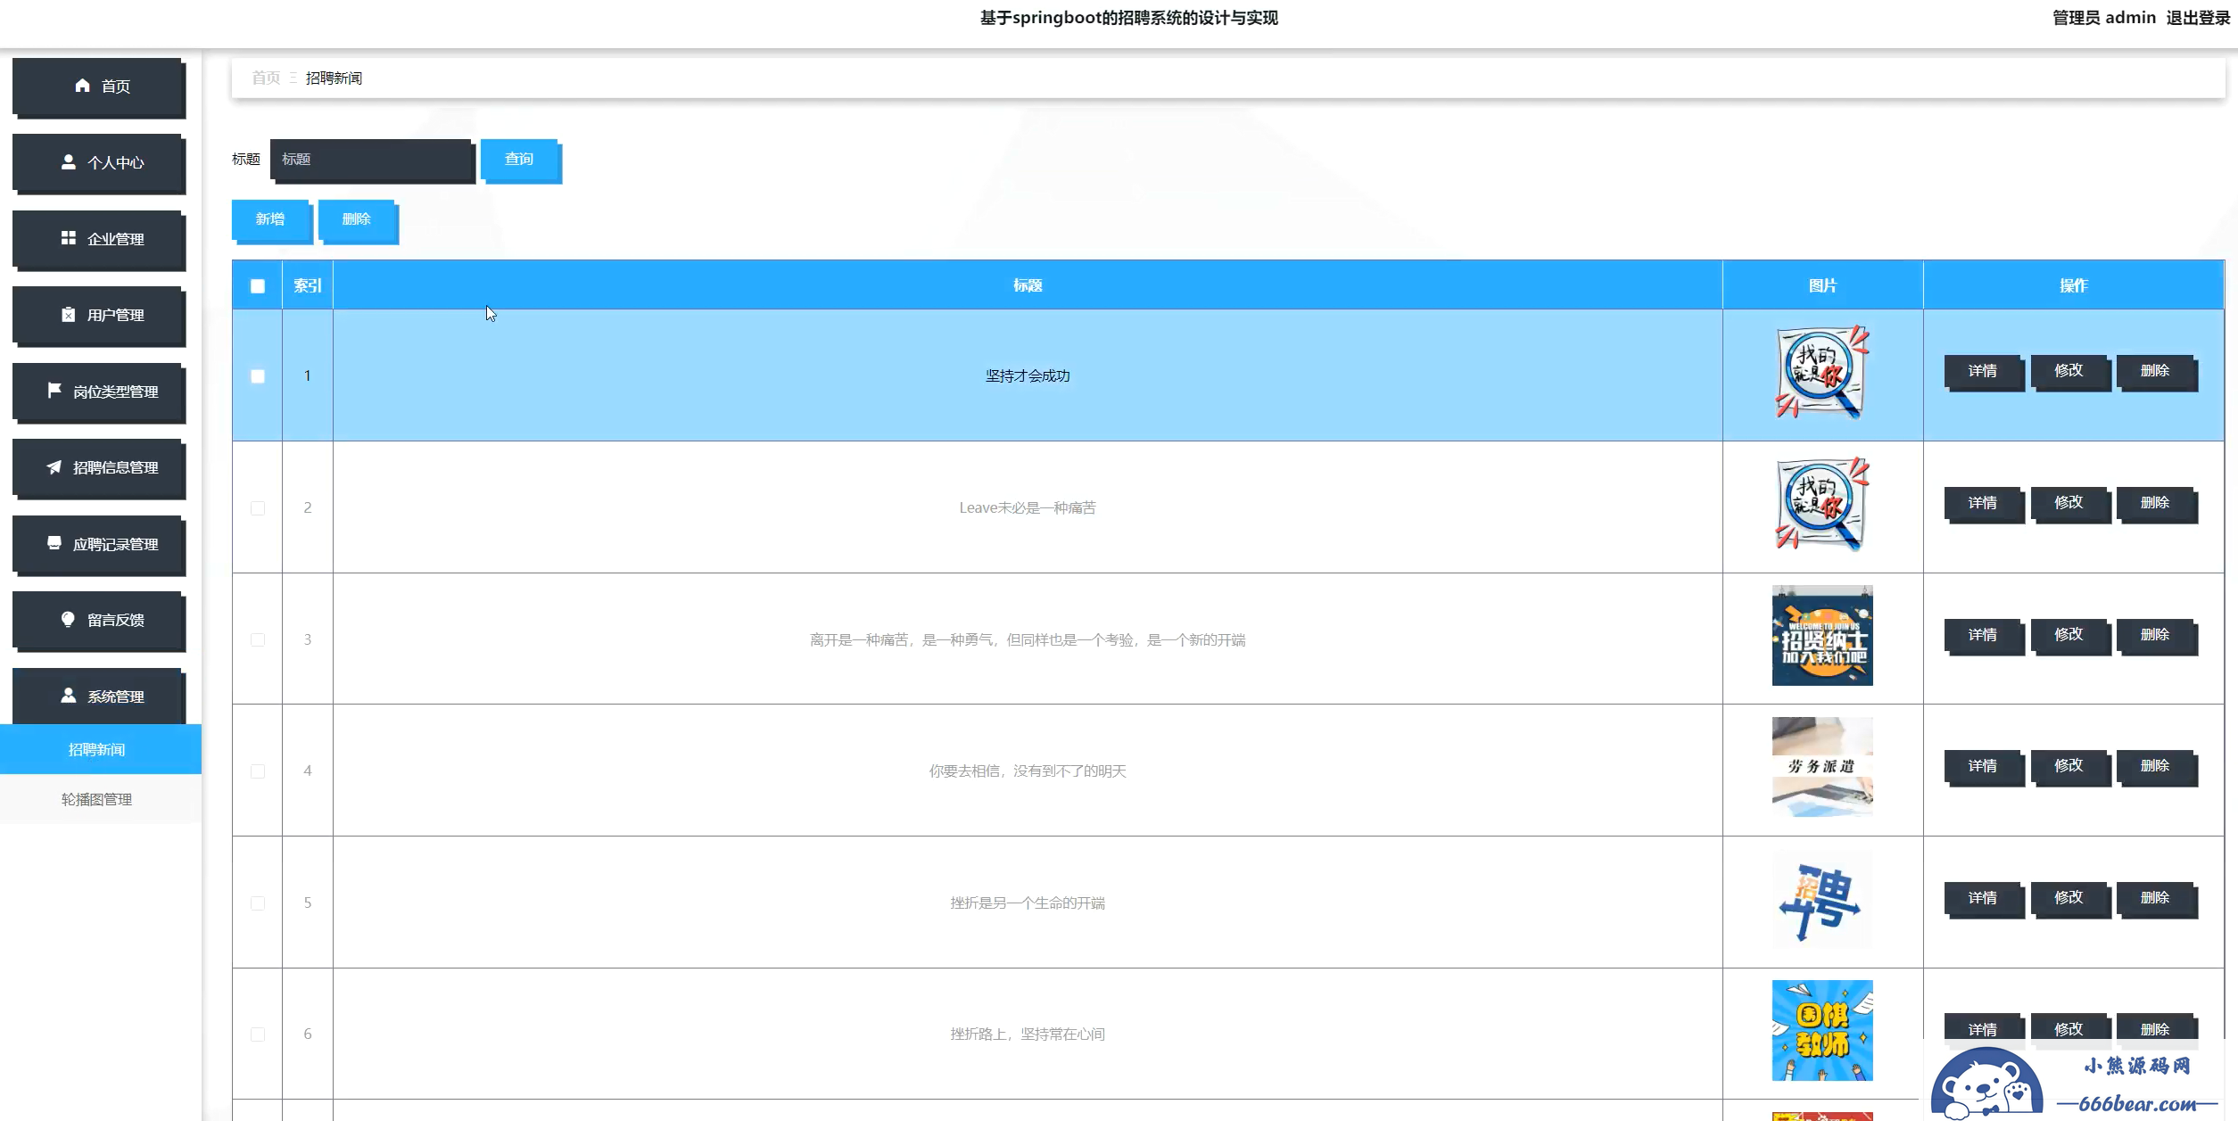This screenshot has height=1121, width=2238.
Task: Click the 聘 thumbnail in row 5
Action: [x=1822, y=899]
